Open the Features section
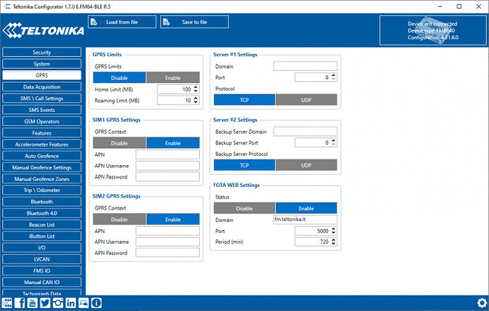The height and width of the screenshot is (311, 489). pyautogui.click(x=42, y=132)
